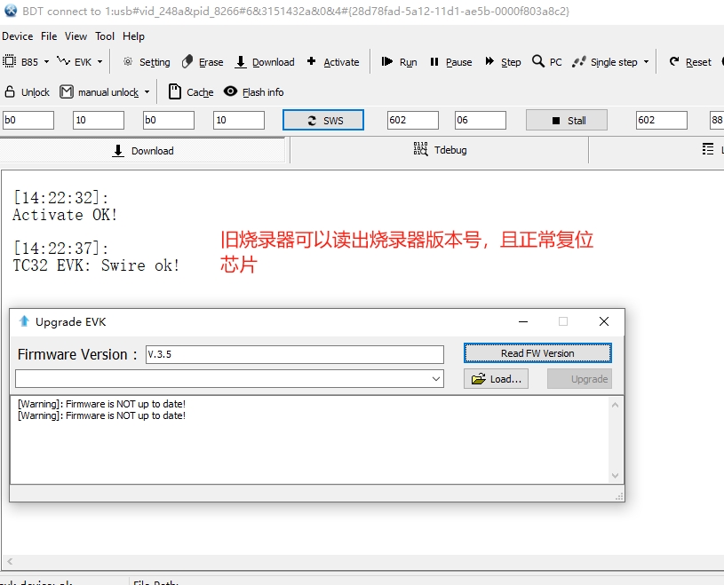Click the BDT application title icon
Viewport: 724px width, 585px height.
coord(10,10)
